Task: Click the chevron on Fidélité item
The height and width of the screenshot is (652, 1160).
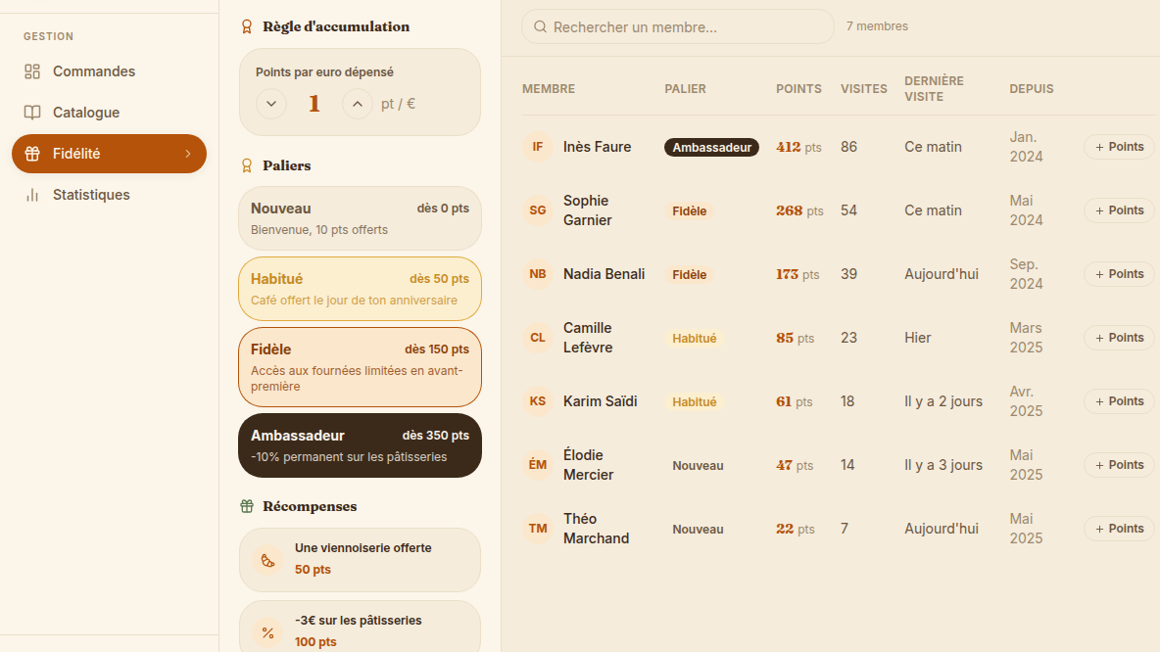Action: [x=188, y=154]
